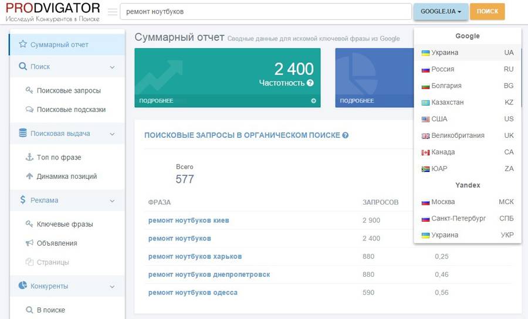
Task: Click the orange ПОИСК button
Action: click(488, 12)
